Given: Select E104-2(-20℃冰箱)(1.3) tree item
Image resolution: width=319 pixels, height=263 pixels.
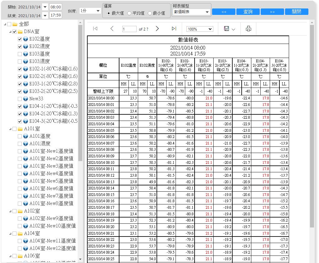Looking at the screenshot, I should (x=53, y=114).
